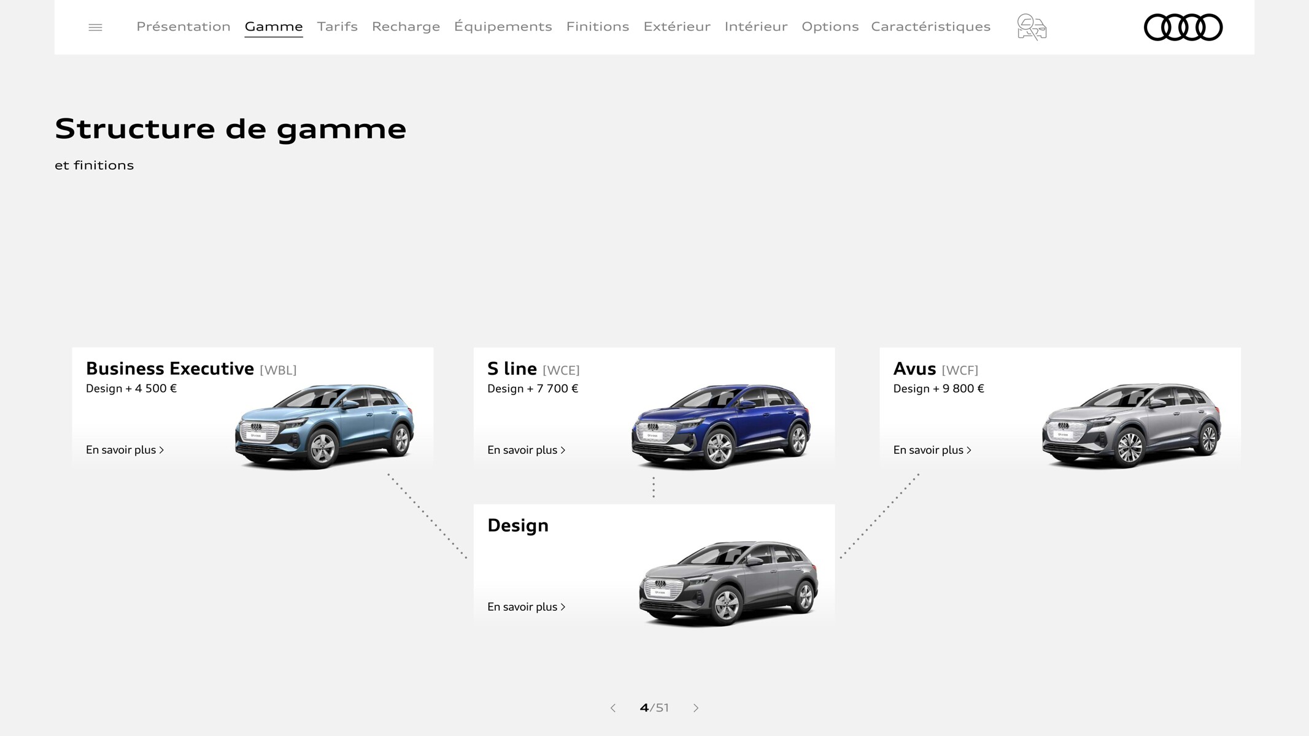
Task: Open the Intérieur tab
Action: (x=756, y=26)
